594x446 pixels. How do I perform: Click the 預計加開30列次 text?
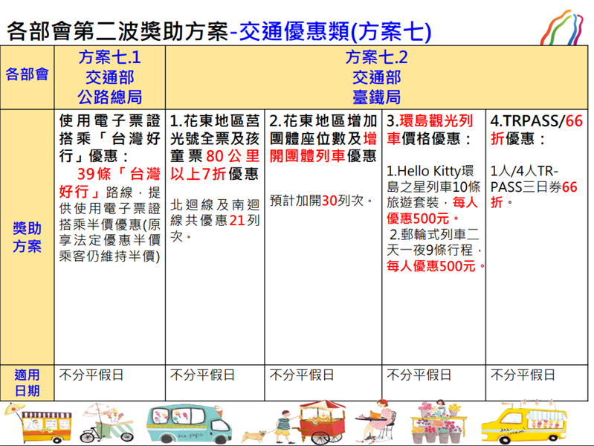pyautogui.click(x=321, y=201)
